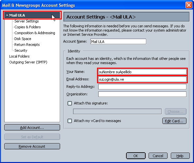The image size is (194, 163).
Task: Open Composition & Addressing settings
Action: (x=35, y=33)
